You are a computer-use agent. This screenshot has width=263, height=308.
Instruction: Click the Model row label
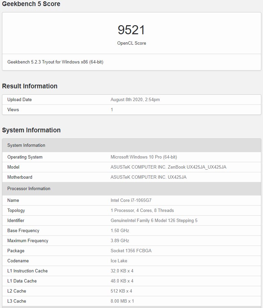click(13, 167)
